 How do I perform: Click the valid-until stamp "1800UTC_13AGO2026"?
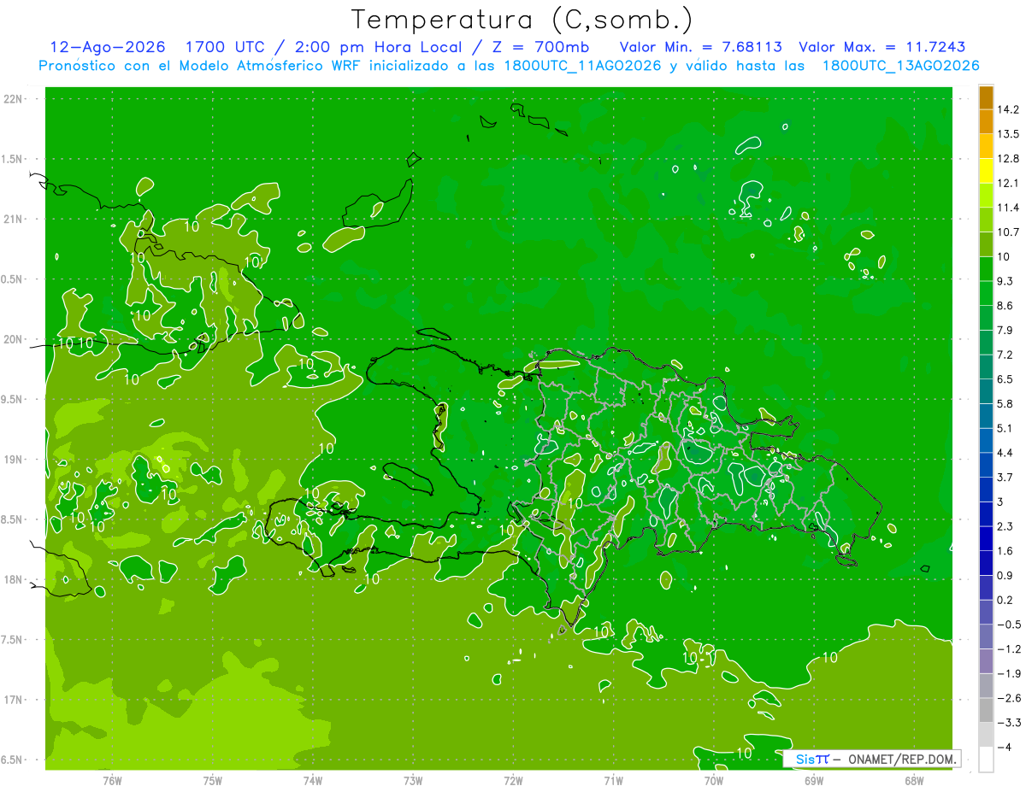click(900, 66)
